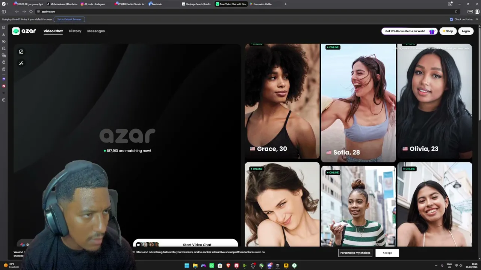Screen dimensions: 481x270
Task: Open the weather widget showing 39°C
Action: pyautogui.click(x=12, y=265)
